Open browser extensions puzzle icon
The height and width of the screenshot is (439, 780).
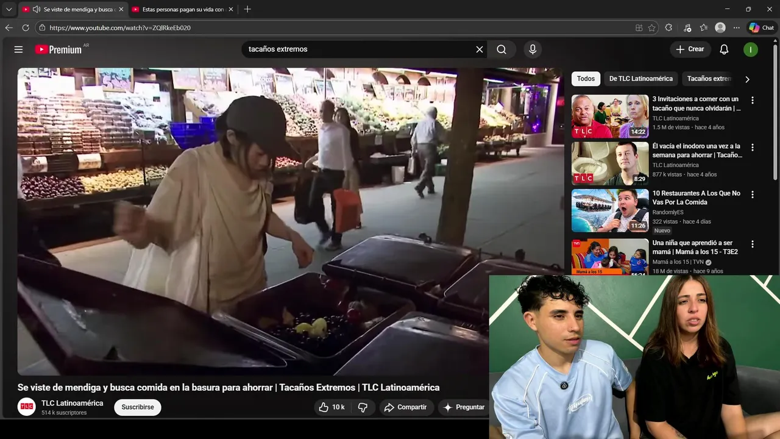(x=668, y=27)
